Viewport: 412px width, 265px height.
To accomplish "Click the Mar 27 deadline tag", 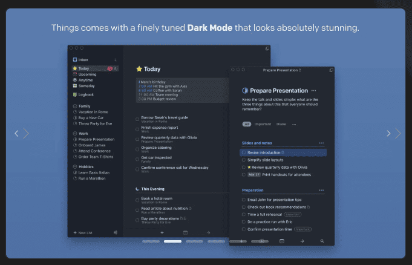I will click(x=254, y=175).
